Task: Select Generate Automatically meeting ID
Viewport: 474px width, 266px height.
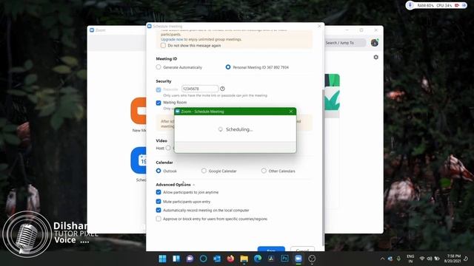Action: click(x=158, y=67)
